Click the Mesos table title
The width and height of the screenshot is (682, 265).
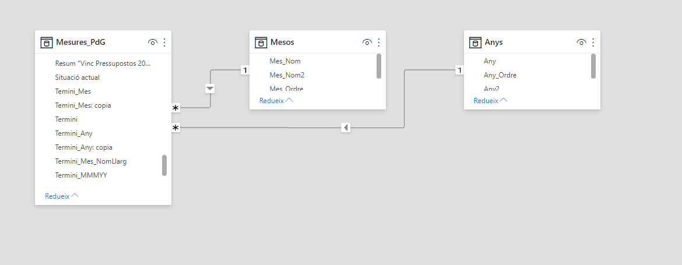(x=282, y=42)
